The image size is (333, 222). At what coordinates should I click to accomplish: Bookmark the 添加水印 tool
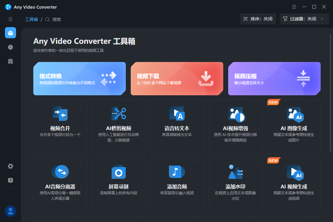[255, 161]
